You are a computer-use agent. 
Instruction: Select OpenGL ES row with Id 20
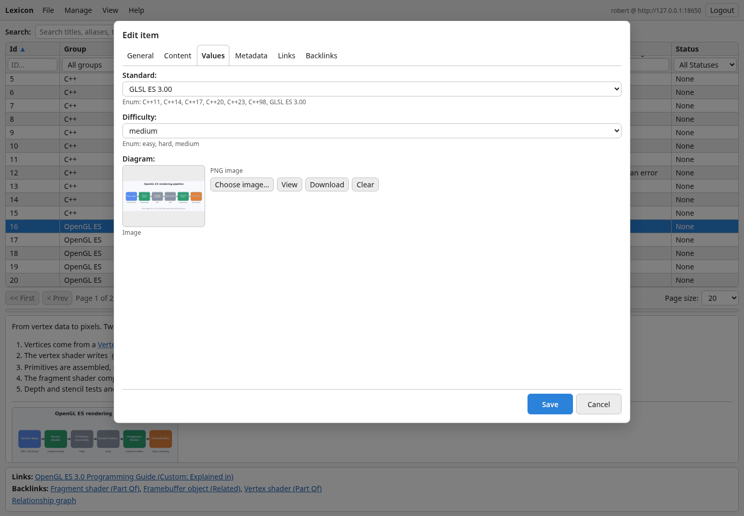point(59,280)
